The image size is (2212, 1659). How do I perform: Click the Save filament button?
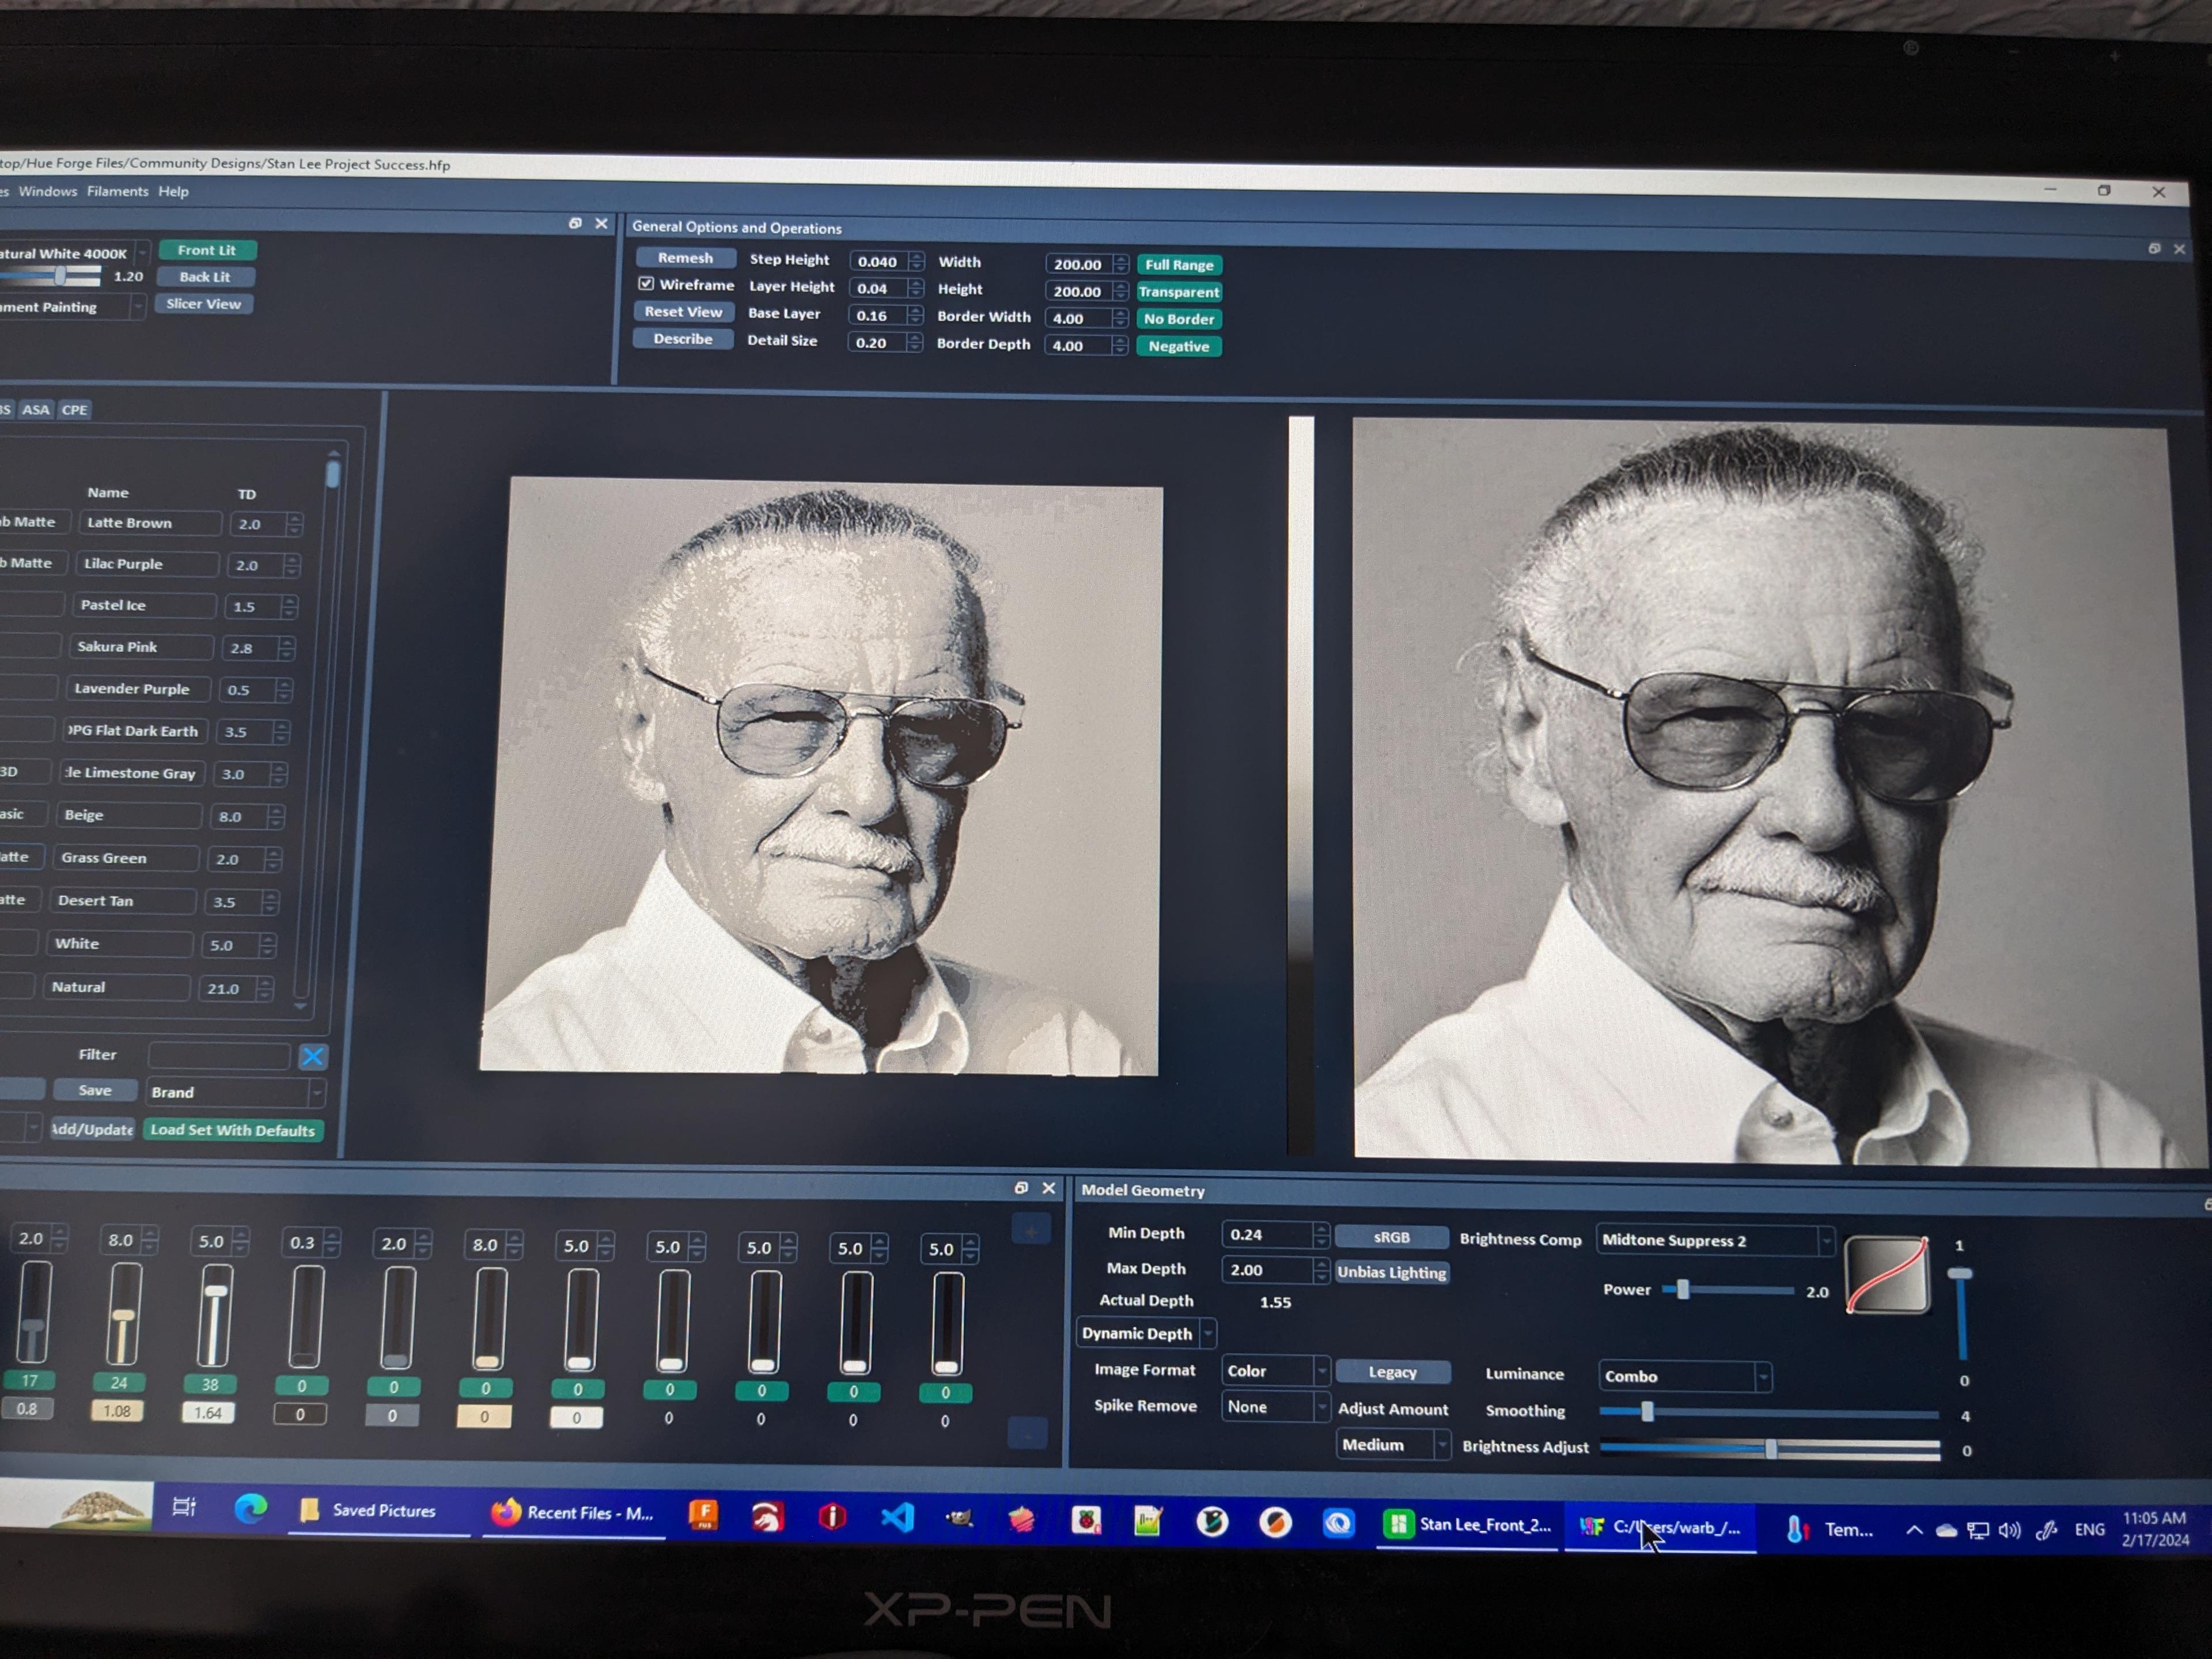(x=95, y=1090)
